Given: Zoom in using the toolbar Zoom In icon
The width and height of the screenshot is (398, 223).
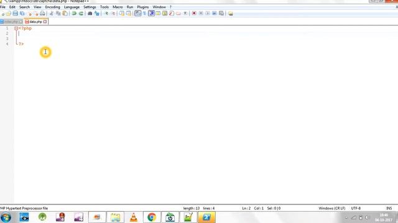Looking at the screenshot, I should pos(106,14).
